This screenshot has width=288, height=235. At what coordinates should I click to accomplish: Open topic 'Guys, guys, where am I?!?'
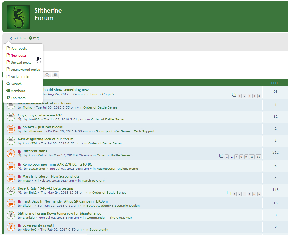[40, 115]
